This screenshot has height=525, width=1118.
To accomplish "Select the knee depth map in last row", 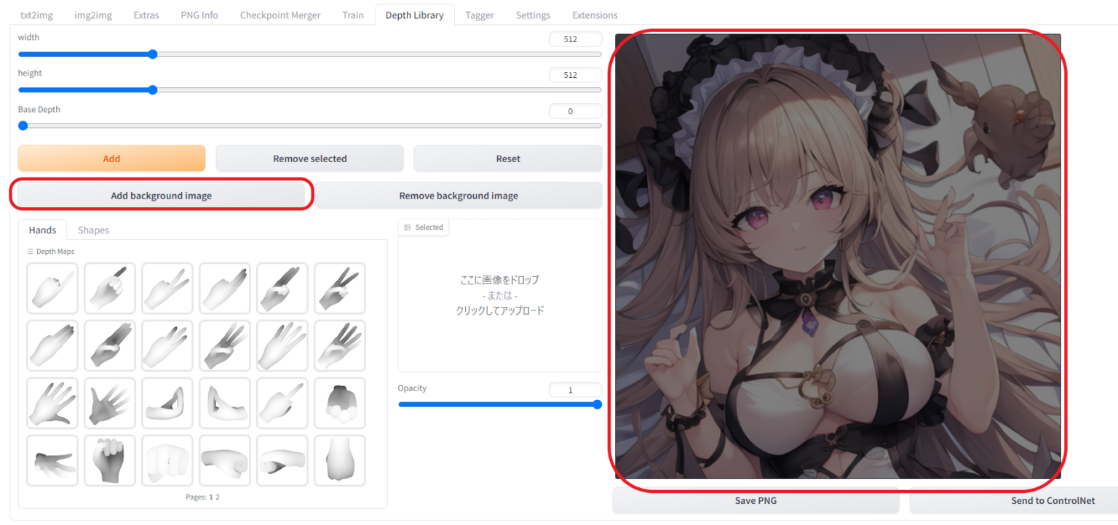I will click(x=339, y=460).
